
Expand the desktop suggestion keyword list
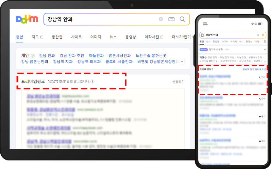click(x=182, y=62)
